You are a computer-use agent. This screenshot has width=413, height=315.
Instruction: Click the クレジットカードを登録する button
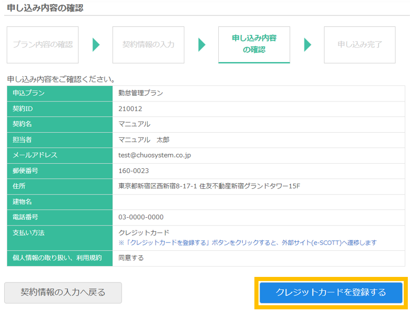tap(331, 292)
